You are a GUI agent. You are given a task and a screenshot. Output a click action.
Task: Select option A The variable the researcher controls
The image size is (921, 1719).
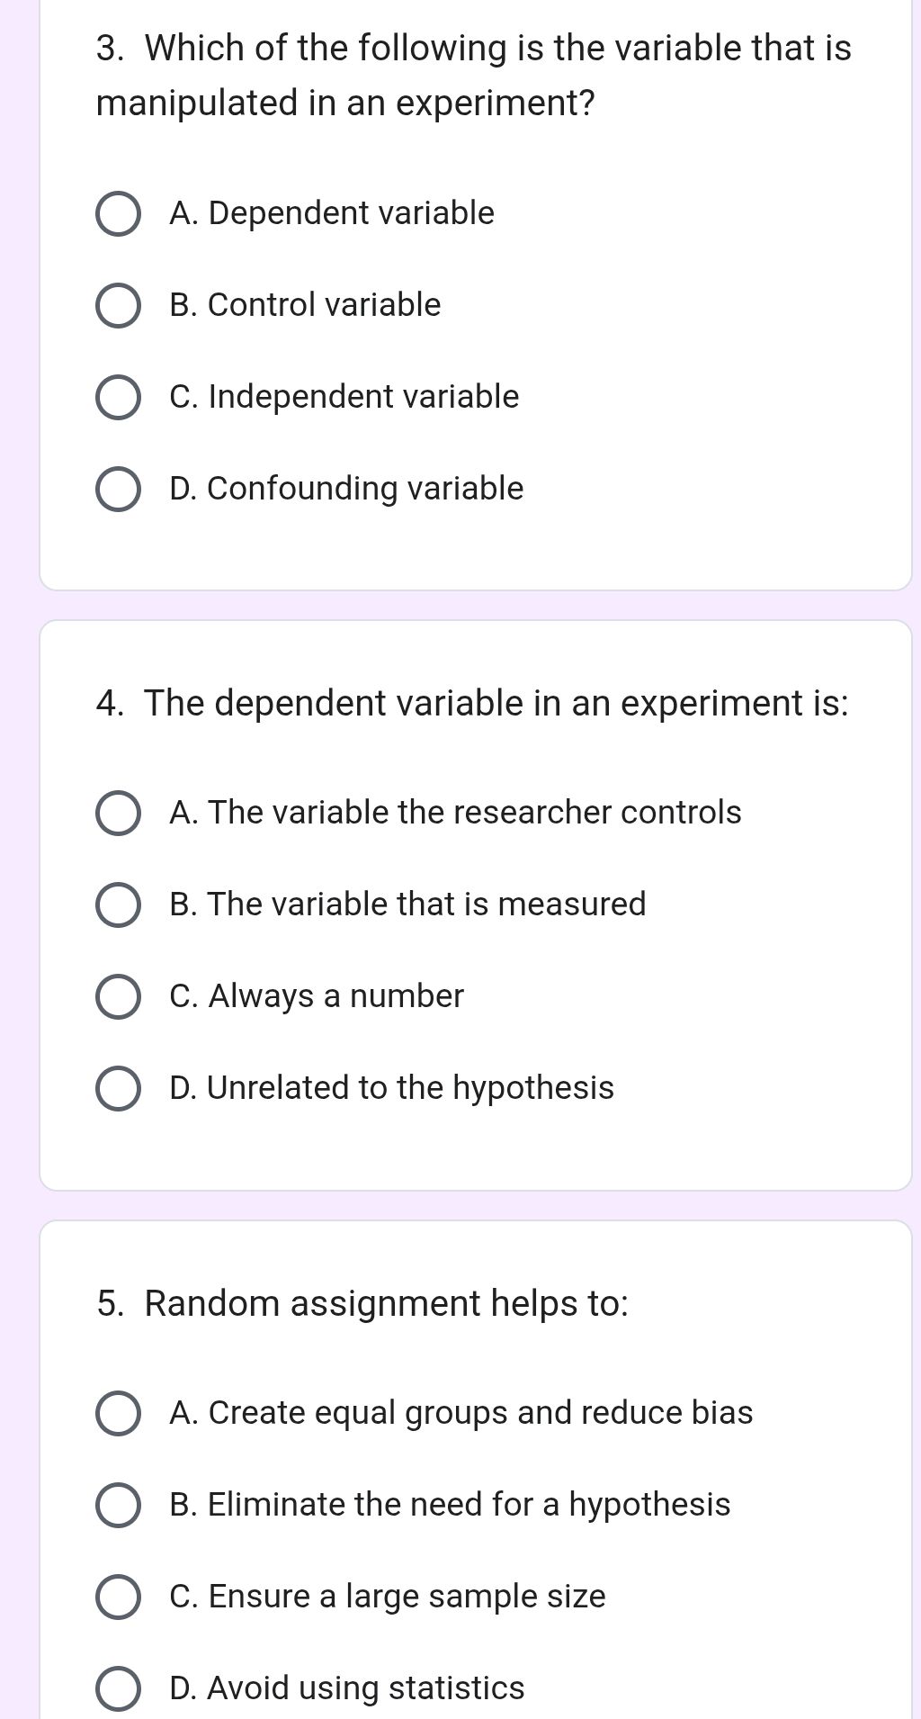[x=117, y=814]
